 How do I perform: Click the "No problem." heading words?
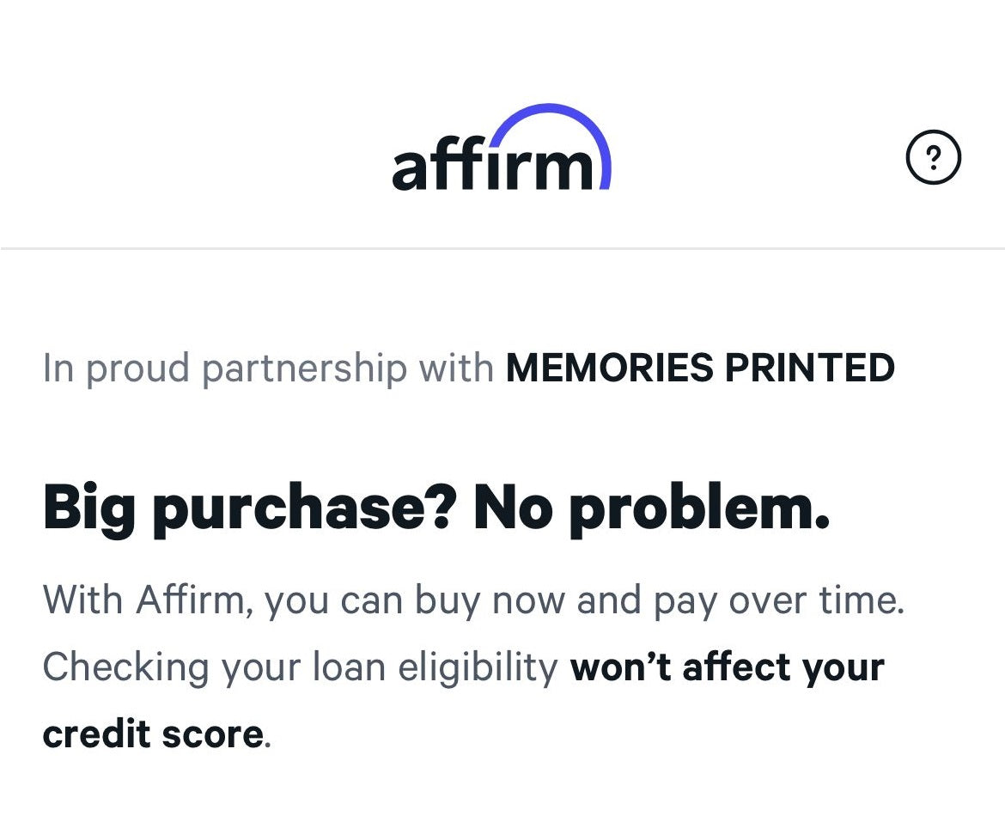[x=651, y=508]
